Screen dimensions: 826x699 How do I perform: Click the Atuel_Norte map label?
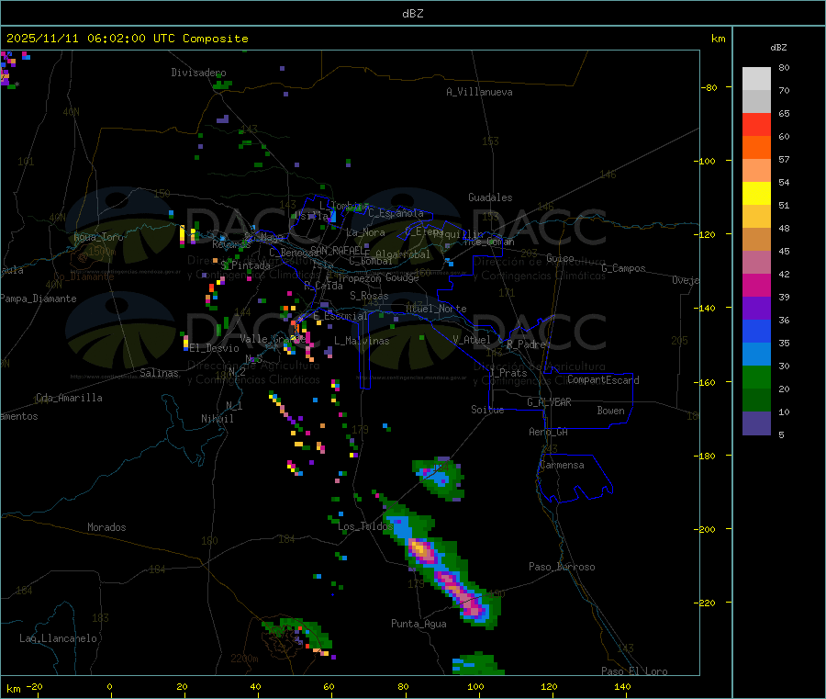pos(436,309)
